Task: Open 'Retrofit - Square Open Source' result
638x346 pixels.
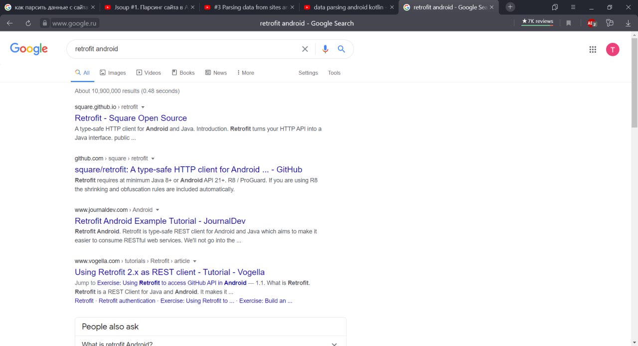Action: coord(131,118)
